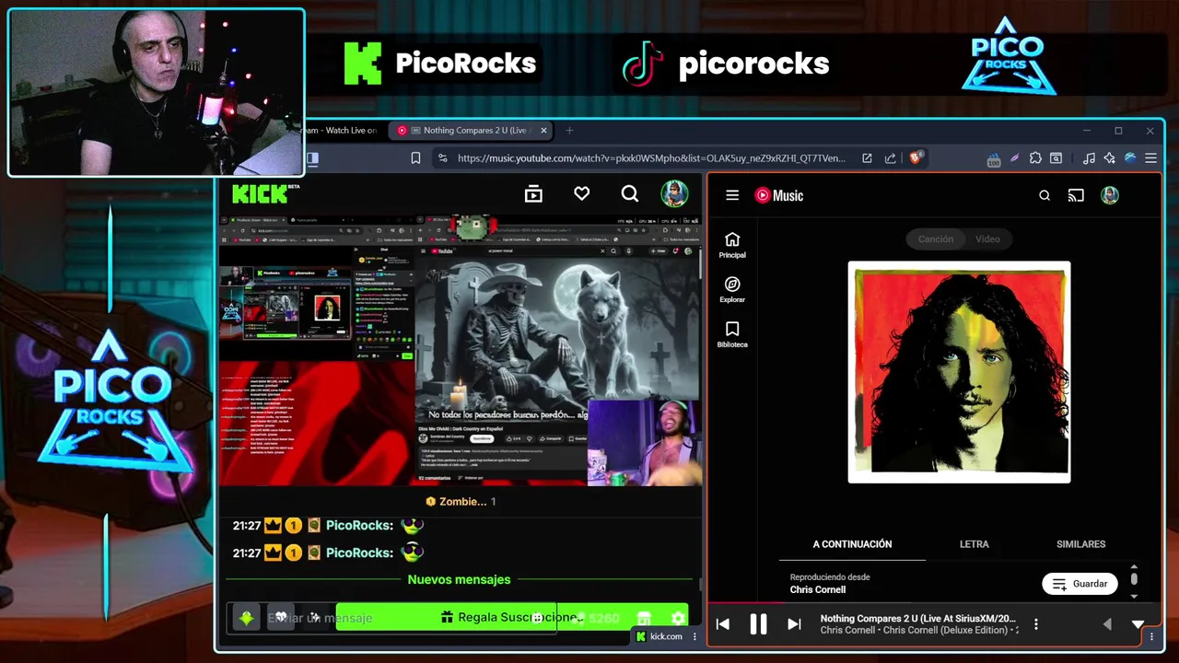Viewport: 1179px width, 663px height.
Task: Open site information icon in address bar
Action: pos(442,158)
